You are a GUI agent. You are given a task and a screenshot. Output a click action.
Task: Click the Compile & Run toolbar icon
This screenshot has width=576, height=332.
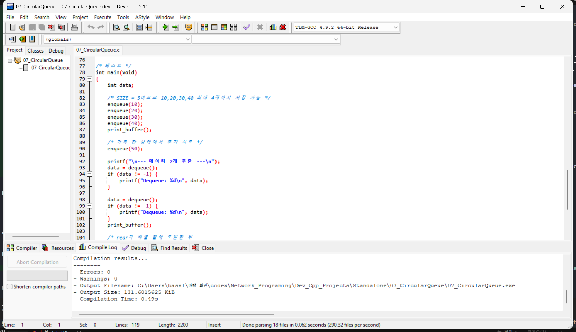pos(224,27)
